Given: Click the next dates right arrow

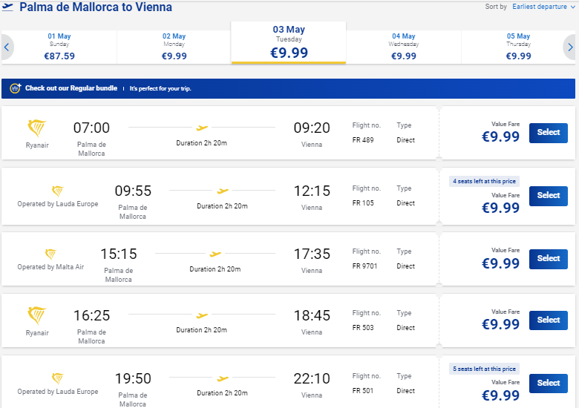Looking at the screenshot, I should (x=570, y=47).
